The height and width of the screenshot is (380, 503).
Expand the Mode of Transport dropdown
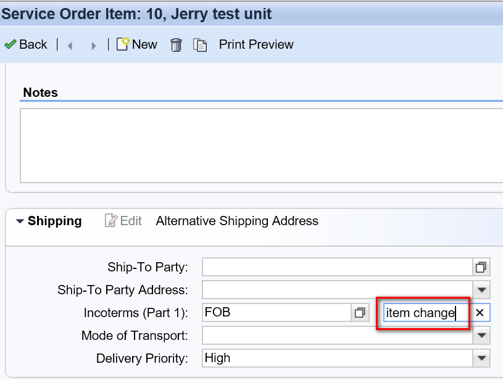[482, 336]
